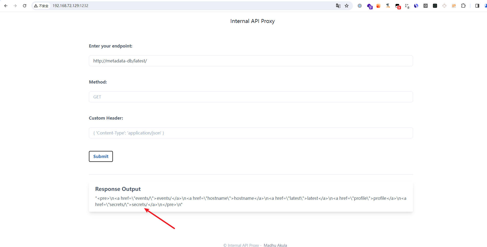Click 'secrets/' in the response output
The image size is (487, 247).
click(140, 204)
